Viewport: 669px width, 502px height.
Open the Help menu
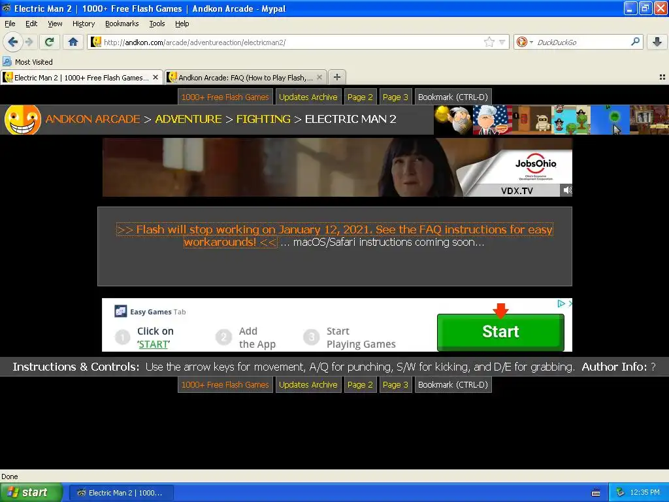pos(182,24)
